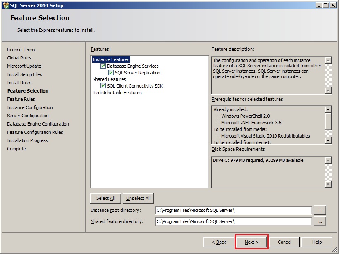Screen dimensions: 339x254
Task: Click the Drive C disk space text
Action: [x=258, y=160]
